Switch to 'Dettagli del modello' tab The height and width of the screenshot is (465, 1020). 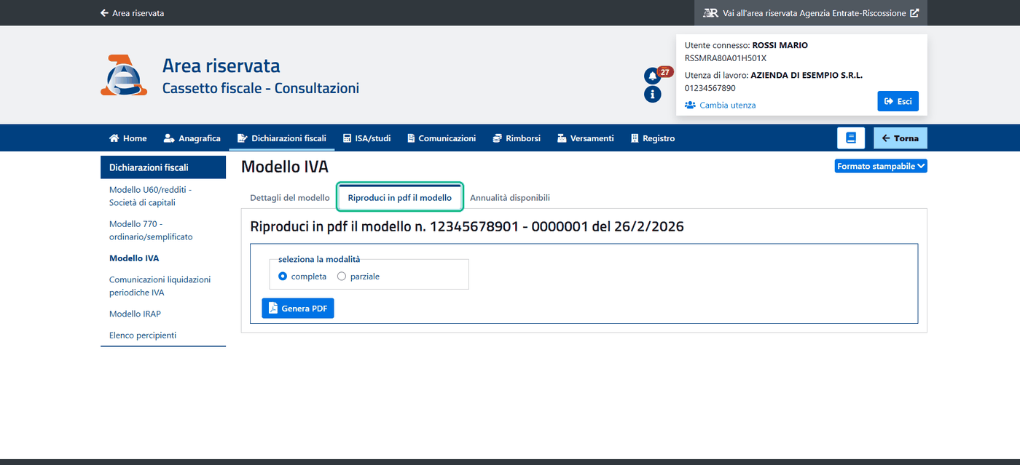(x=290, y=198)
